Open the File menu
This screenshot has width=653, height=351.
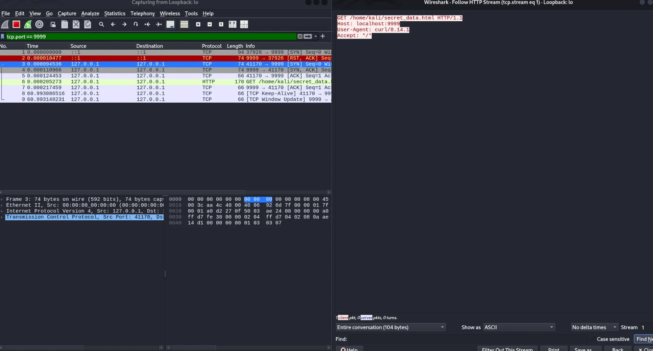pyautogui.click(x=6, y=13)
